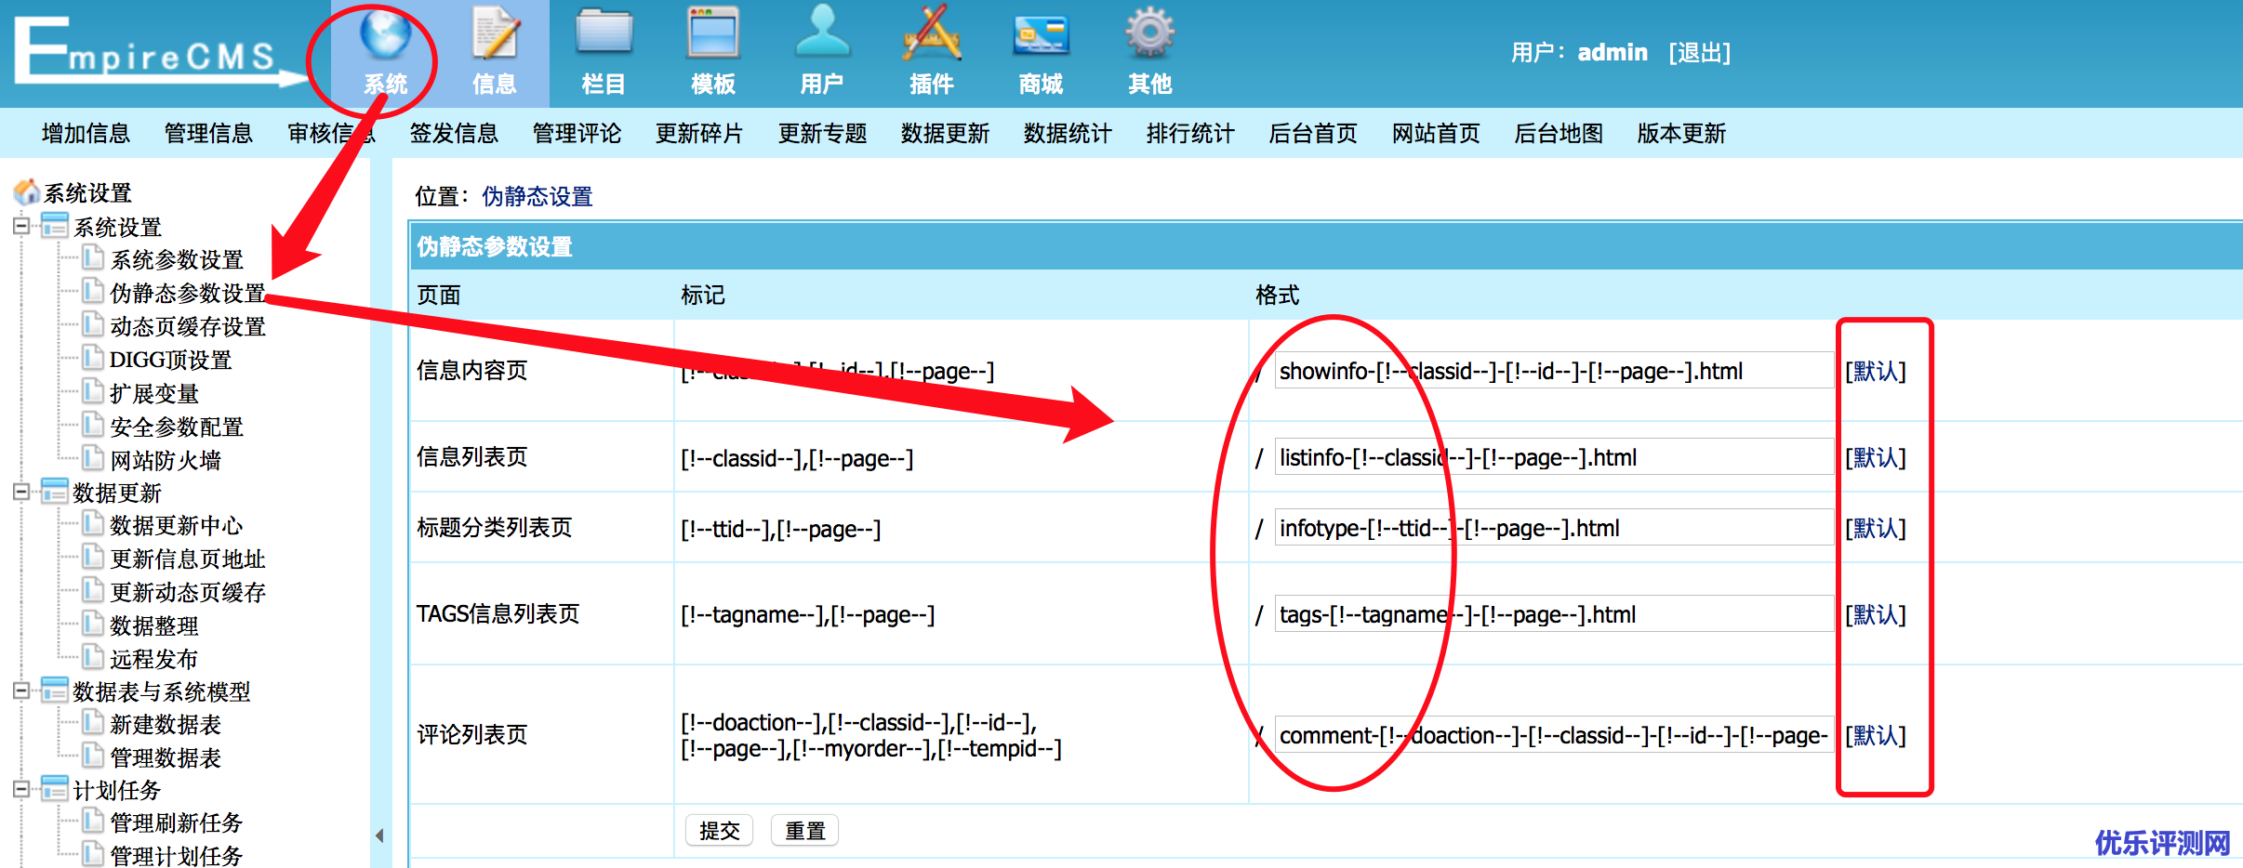Open 版本更新 in the menu bar
The height and width of the screenshot is (868, 2243).
tap(1681, 134)
